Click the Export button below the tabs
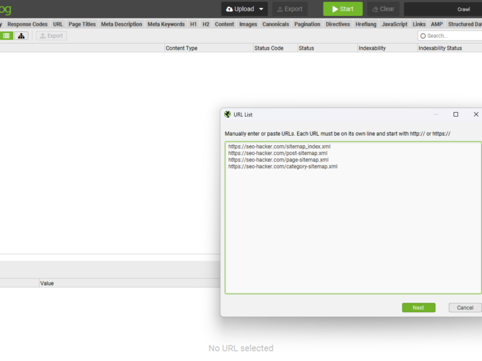 point(51,36)
